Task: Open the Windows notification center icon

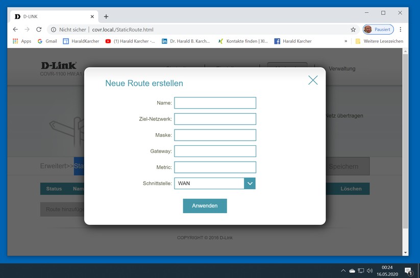Action: pos(408,270)
